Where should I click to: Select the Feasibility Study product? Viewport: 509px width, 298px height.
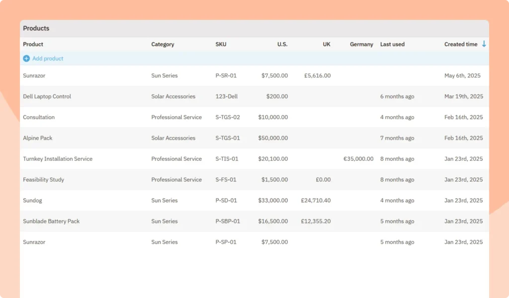(43, 180)
